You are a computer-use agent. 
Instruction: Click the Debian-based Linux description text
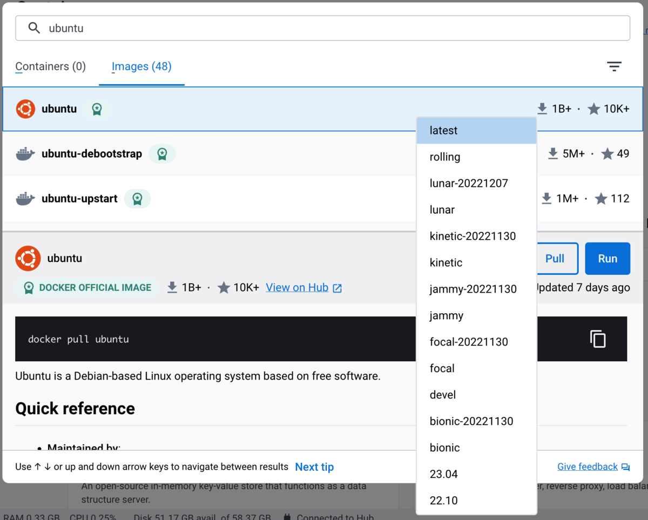point(198,376)
